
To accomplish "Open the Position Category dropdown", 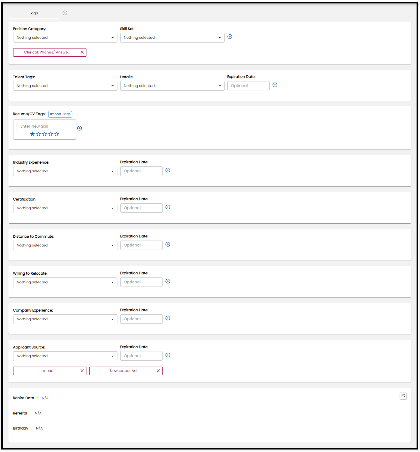I will pos(65,38).
